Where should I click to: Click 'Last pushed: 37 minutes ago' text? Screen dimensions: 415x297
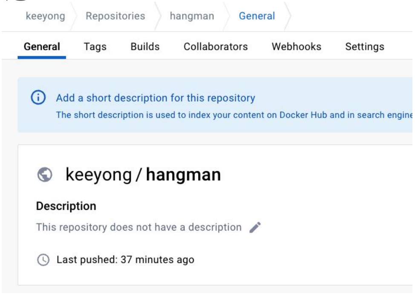coord(125,260)
